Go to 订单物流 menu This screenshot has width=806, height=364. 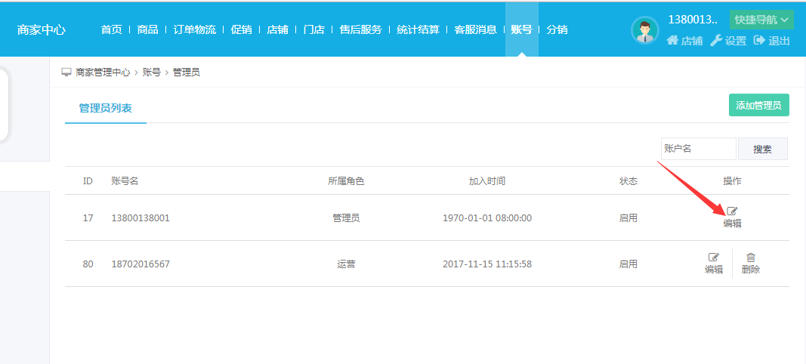[x=194, y=29]
